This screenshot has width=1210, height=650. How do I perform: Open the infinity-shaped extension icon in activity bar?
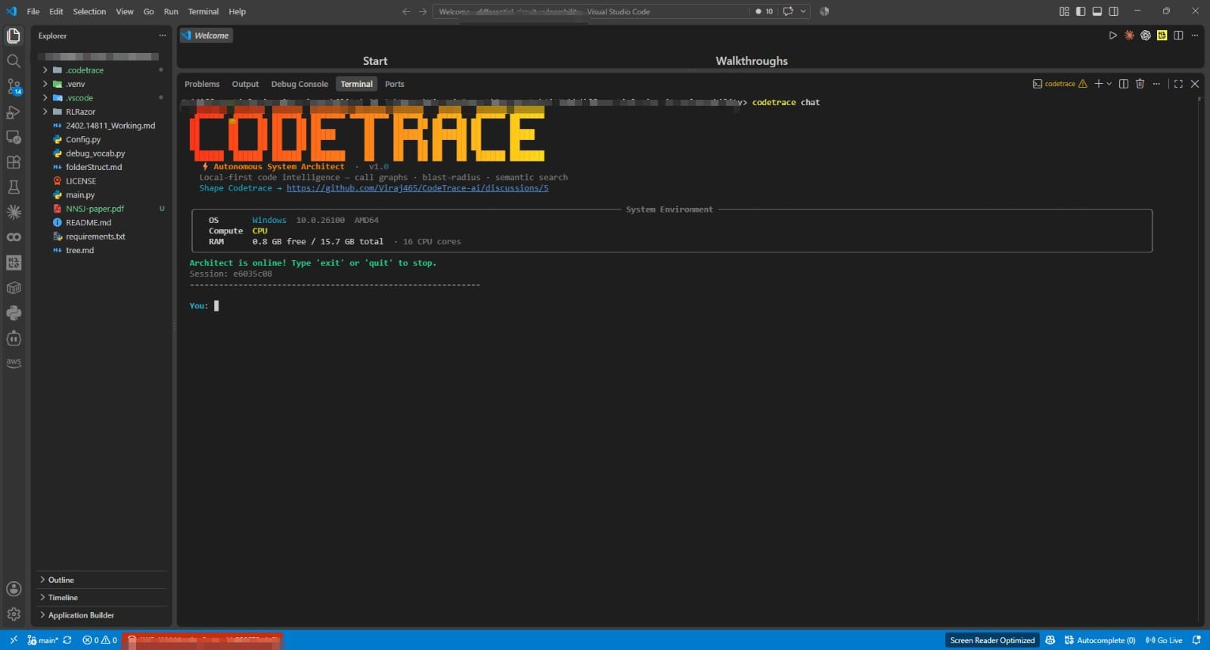coord(14,237)
